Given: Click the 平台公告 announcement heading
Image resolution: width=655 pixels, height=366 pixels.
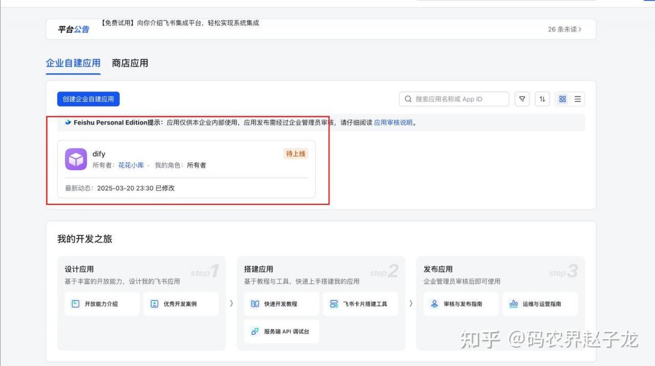Looking at the screenshot, I should [x=74, y=29].
